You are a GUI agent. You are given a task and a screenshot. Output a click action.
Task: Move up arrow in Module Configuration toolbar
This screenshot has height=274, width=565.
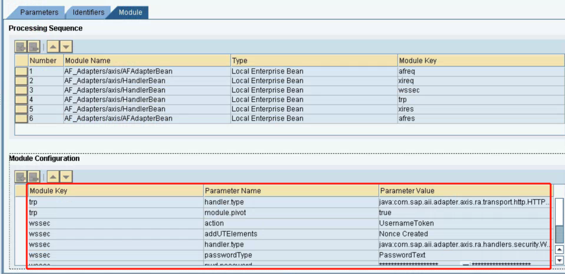[x=53, y=176]
